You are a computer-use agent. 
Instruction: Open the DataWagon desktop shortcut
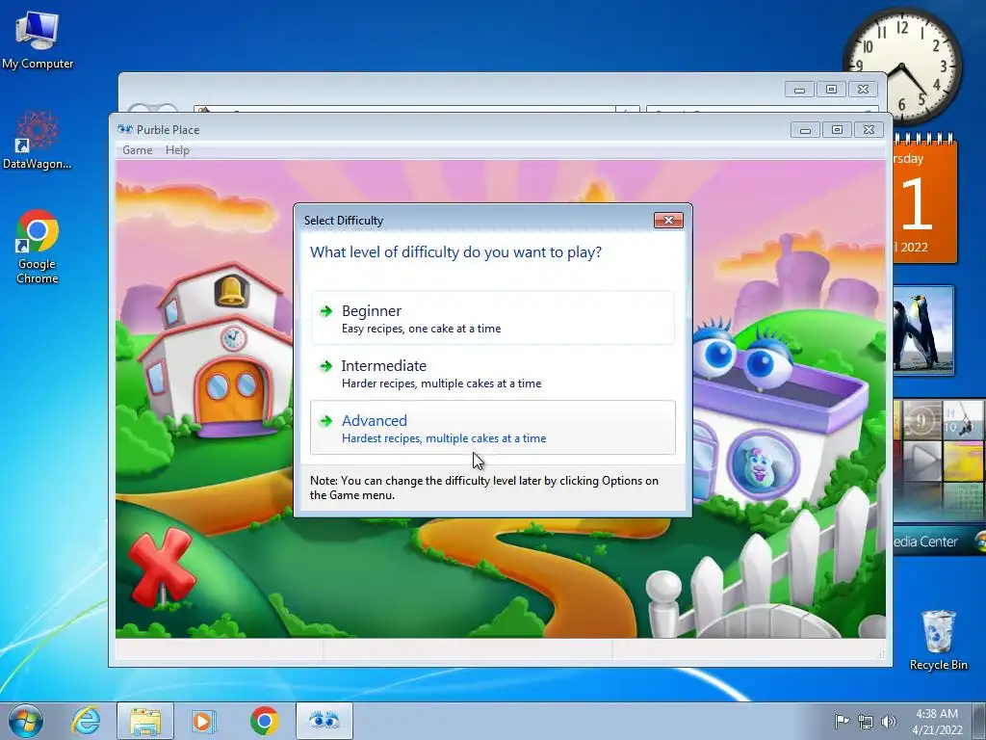[38, 140]
